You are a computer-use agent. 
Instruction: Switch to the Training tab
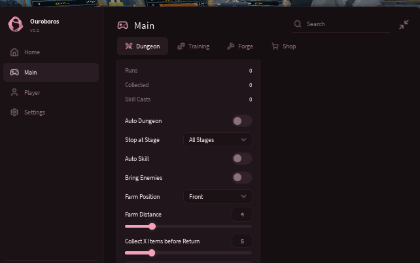[194, 46]
